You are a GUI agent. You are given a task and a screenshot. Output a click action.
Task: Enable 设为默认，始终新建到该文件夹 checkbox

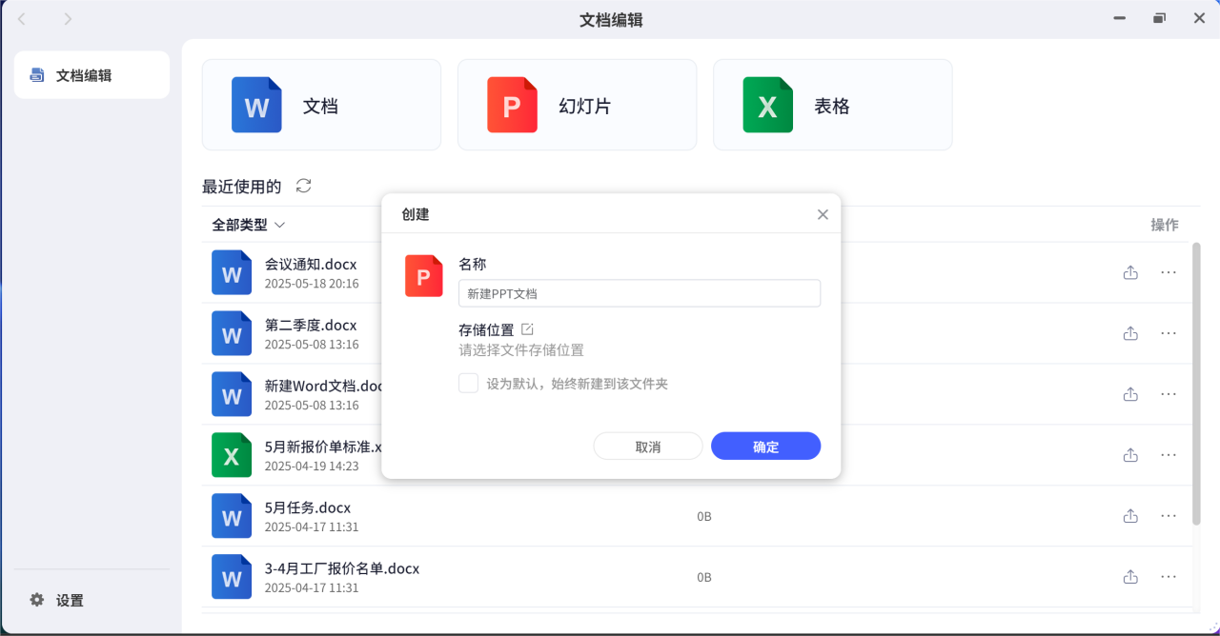pos(468,384)
